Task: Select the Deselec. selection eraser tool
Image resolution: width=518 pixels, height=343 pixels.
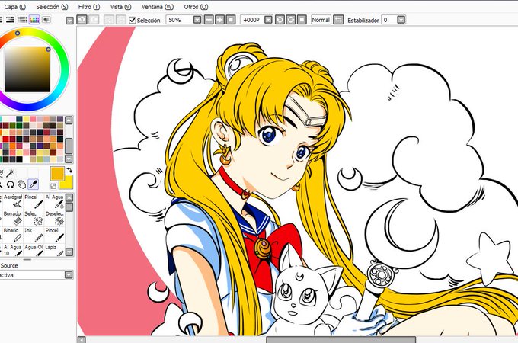Action: [x=54, y=218]
